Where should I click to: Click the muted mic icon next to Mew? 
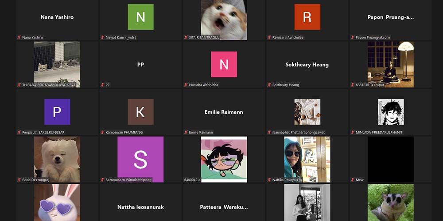click(353, 180)
